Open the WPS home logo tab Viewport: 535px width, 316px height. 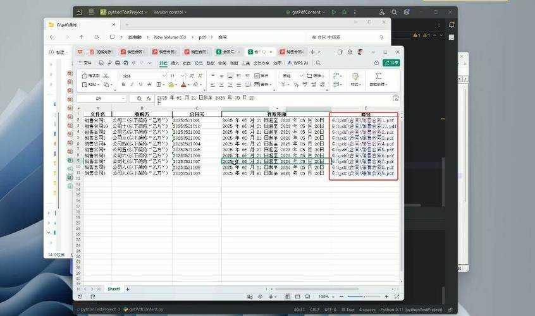coord(80,52)
